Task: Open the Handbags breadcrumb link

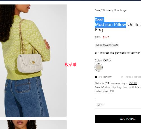Action: tap(120, 10)
